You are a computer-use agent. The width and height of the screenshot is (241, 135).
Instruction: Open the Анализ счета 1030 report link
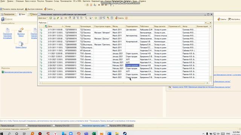coord(201,87)
